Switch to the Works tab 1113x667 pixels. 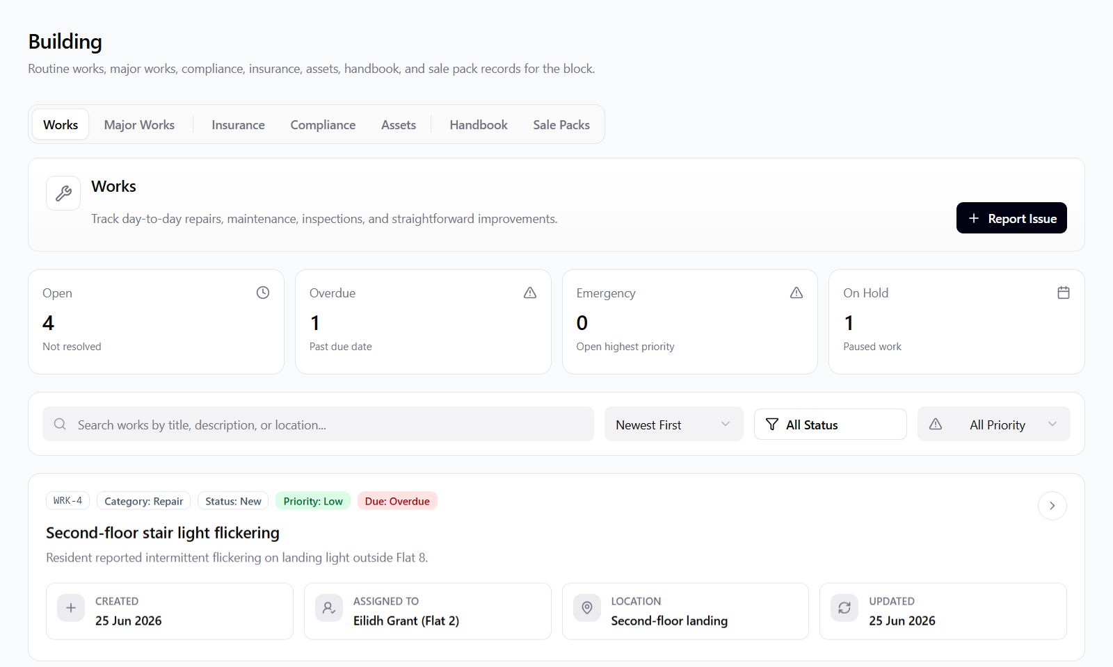61,124
